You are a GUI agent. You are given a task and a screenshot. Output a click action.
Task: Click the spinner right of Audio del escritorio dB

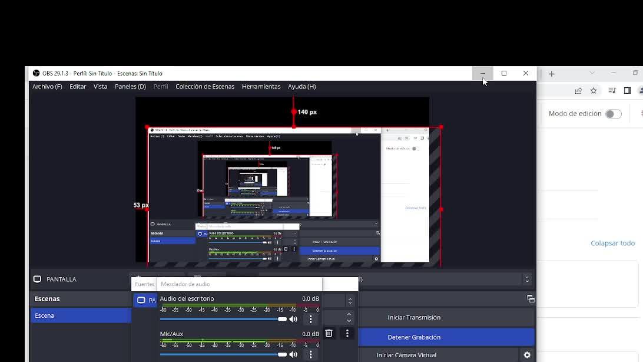(350, 301)
